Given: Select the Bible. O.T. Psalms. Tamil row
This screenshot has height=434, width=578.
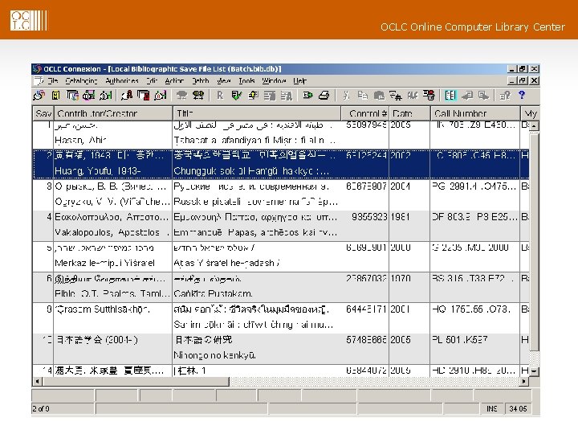Looking at the screenshot, I should 281,287.
